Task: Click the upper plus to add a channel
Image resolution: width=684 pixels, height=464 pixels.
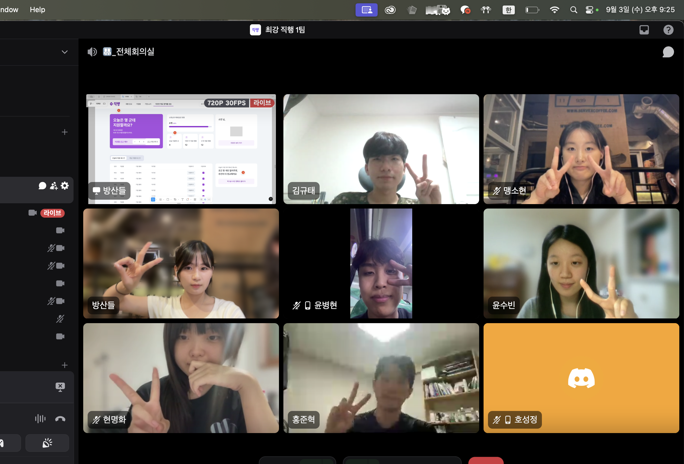Action: (x=64, y=132)
